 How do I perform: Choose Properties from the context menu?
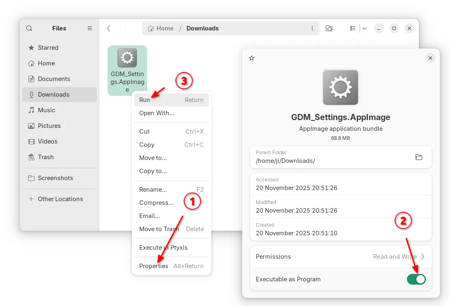[154, 266]
